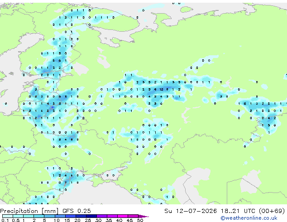The height and width of the screenshot is (222, 287).
Task: Click the '10' legend scale label
Action: [57, 220]
